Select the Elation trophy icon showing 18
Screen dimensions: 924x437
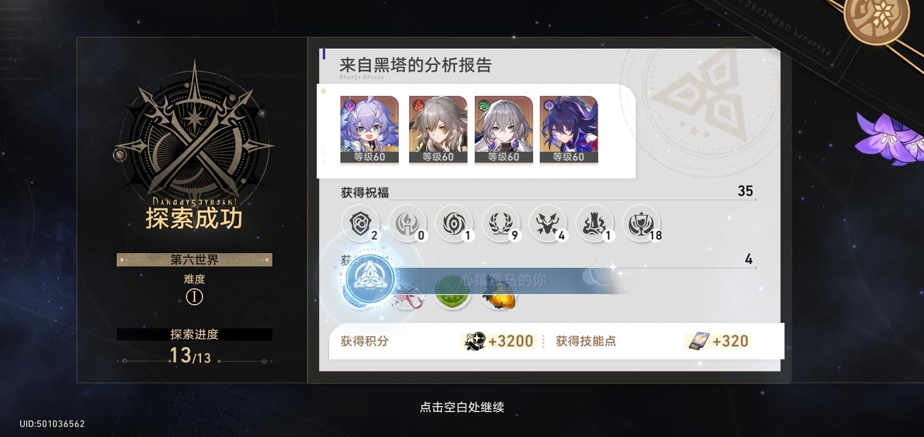pyautogui.click(x=641, y=223)
